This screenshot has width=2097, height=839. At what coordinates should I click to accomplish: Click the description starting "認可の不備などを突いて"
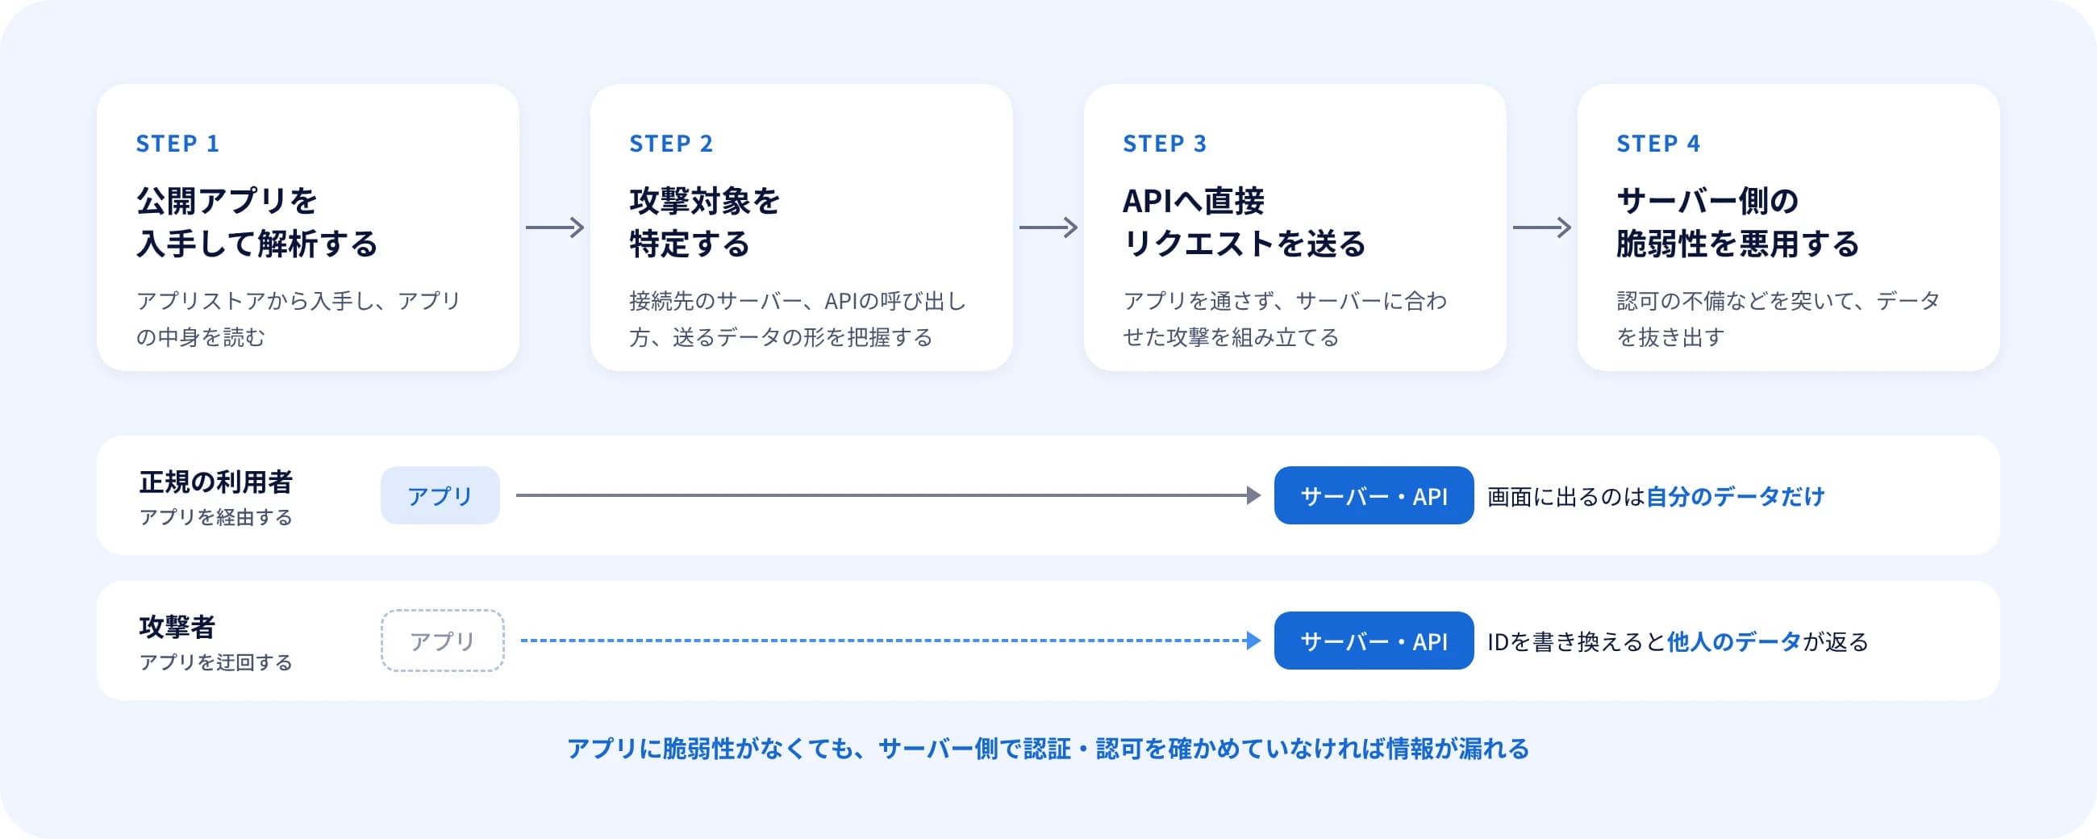pos(1778,319)
